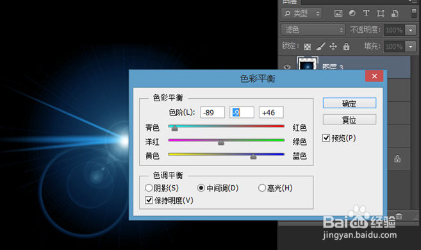
Task: Click lock transparent pixels icon
Action: coord(308,47)
